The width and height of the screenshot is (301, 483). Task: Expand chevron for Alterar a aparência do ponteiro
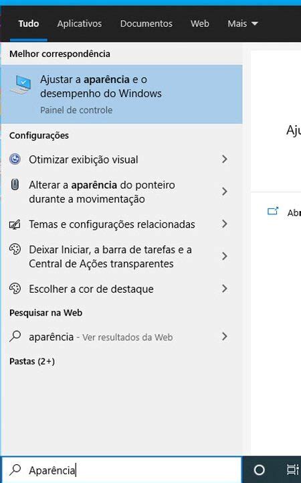click(225, 192)
